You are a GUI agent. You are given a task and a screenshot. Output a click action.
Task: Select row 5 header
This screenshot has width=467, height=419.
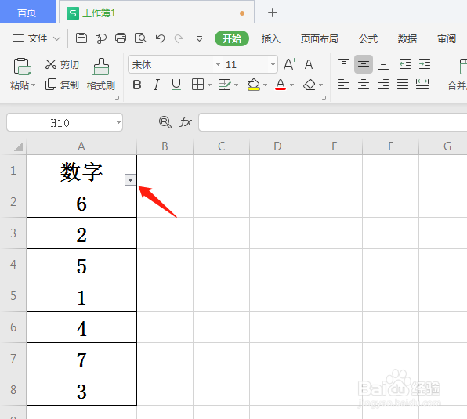(13, 296)
